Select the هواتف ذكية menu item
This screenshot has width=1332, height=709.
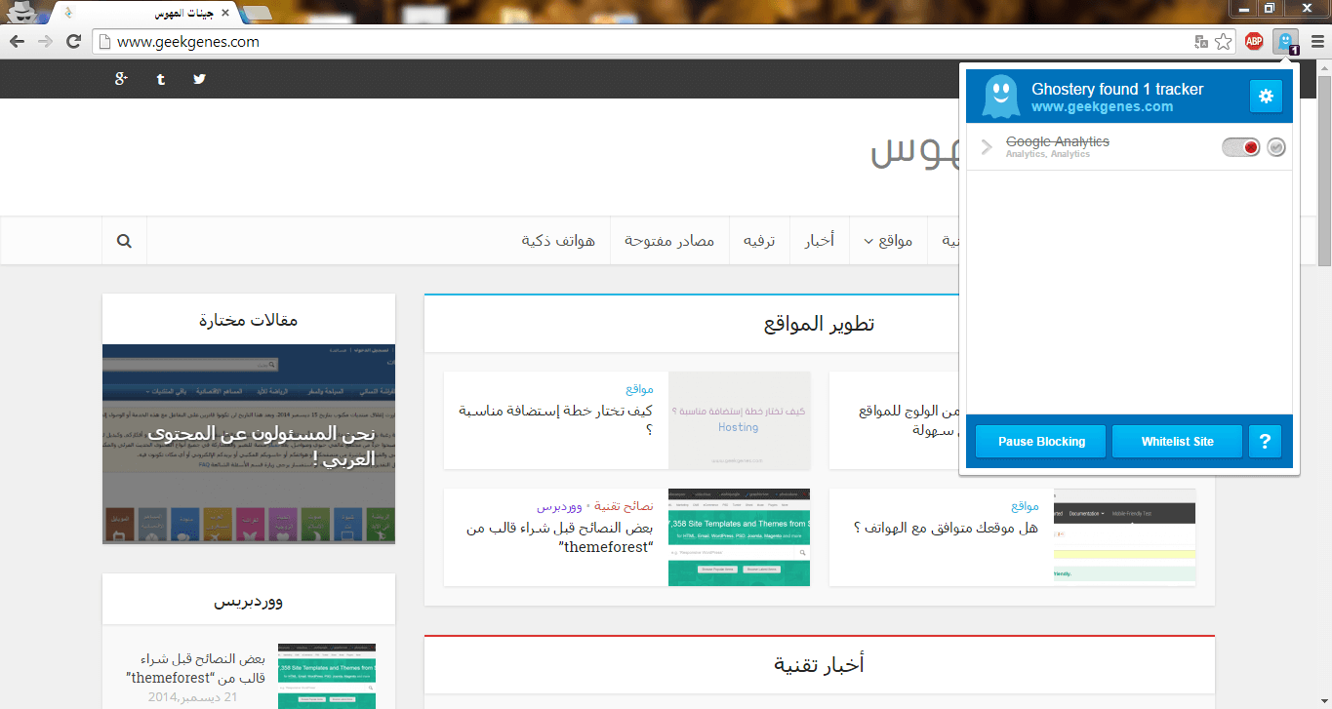pyautogui.click(x=559, y=241)
